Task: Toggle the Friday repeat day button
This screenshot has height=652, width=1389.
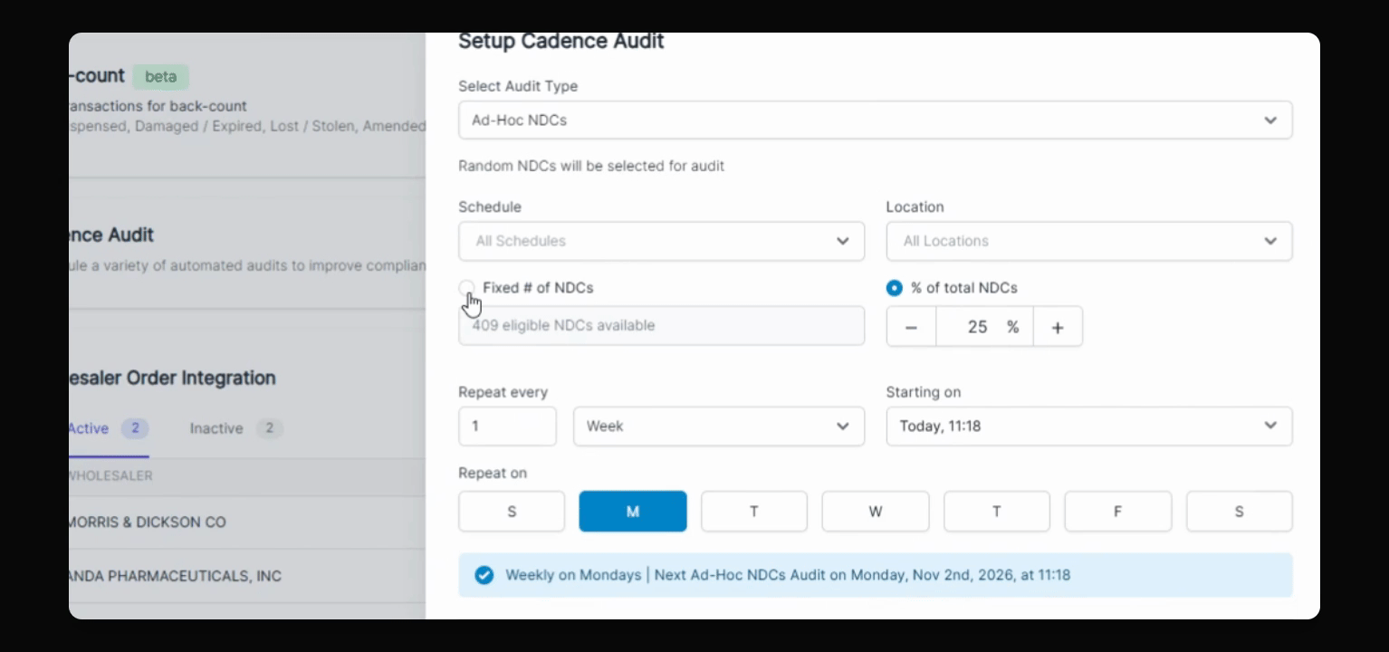Action: point(1118,512)
